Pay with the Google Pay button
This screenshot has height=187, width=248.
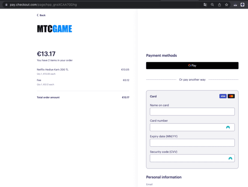[x=192, y=65]
